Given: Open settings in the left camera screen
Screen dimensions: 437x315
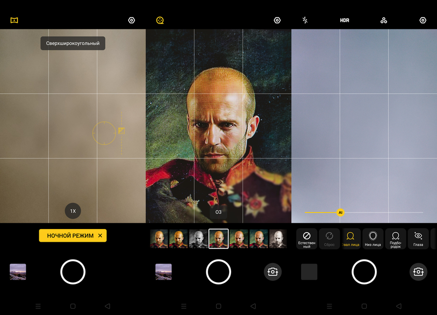Looking at the screenshot, I should coord(132,20).
